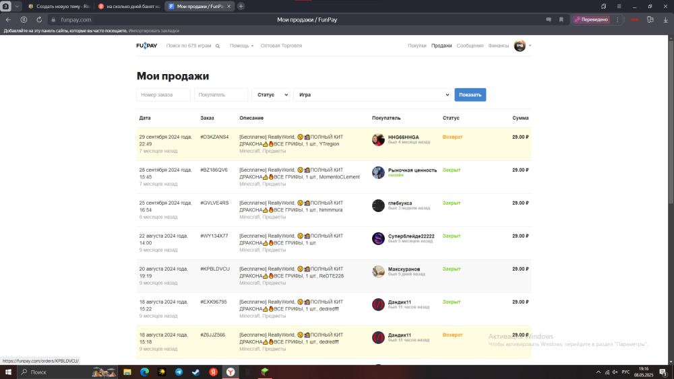Open Сообщения section

coord(470,46)
